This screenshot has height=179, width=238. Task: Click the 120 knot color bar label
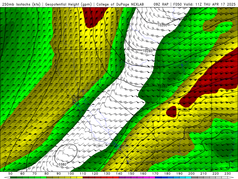point(95,174)
